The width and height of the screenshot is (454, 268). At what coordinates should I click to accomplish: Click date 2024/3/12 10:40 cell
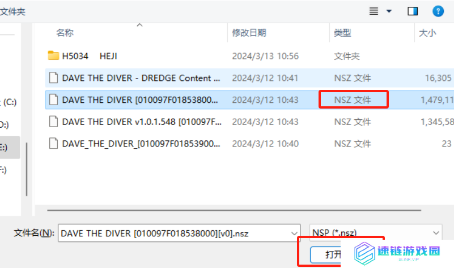point(265,144)
